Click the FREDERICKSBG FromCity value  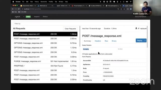pos(108,76)
